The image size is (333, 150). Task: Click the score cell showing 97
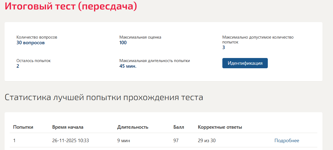[x=176, y=141]
